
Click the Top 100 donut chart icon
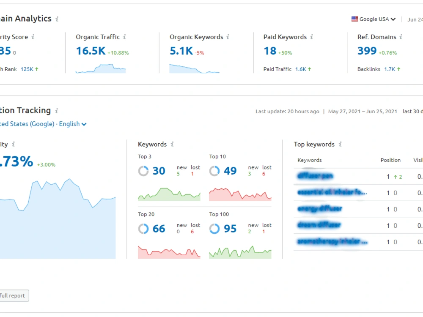pos(214,229)
